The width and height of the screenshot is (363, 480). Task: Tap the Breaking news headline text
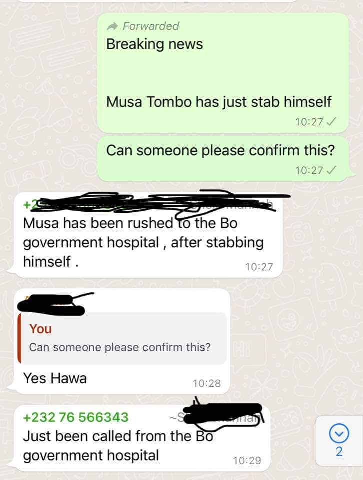[x=154, y=44]
